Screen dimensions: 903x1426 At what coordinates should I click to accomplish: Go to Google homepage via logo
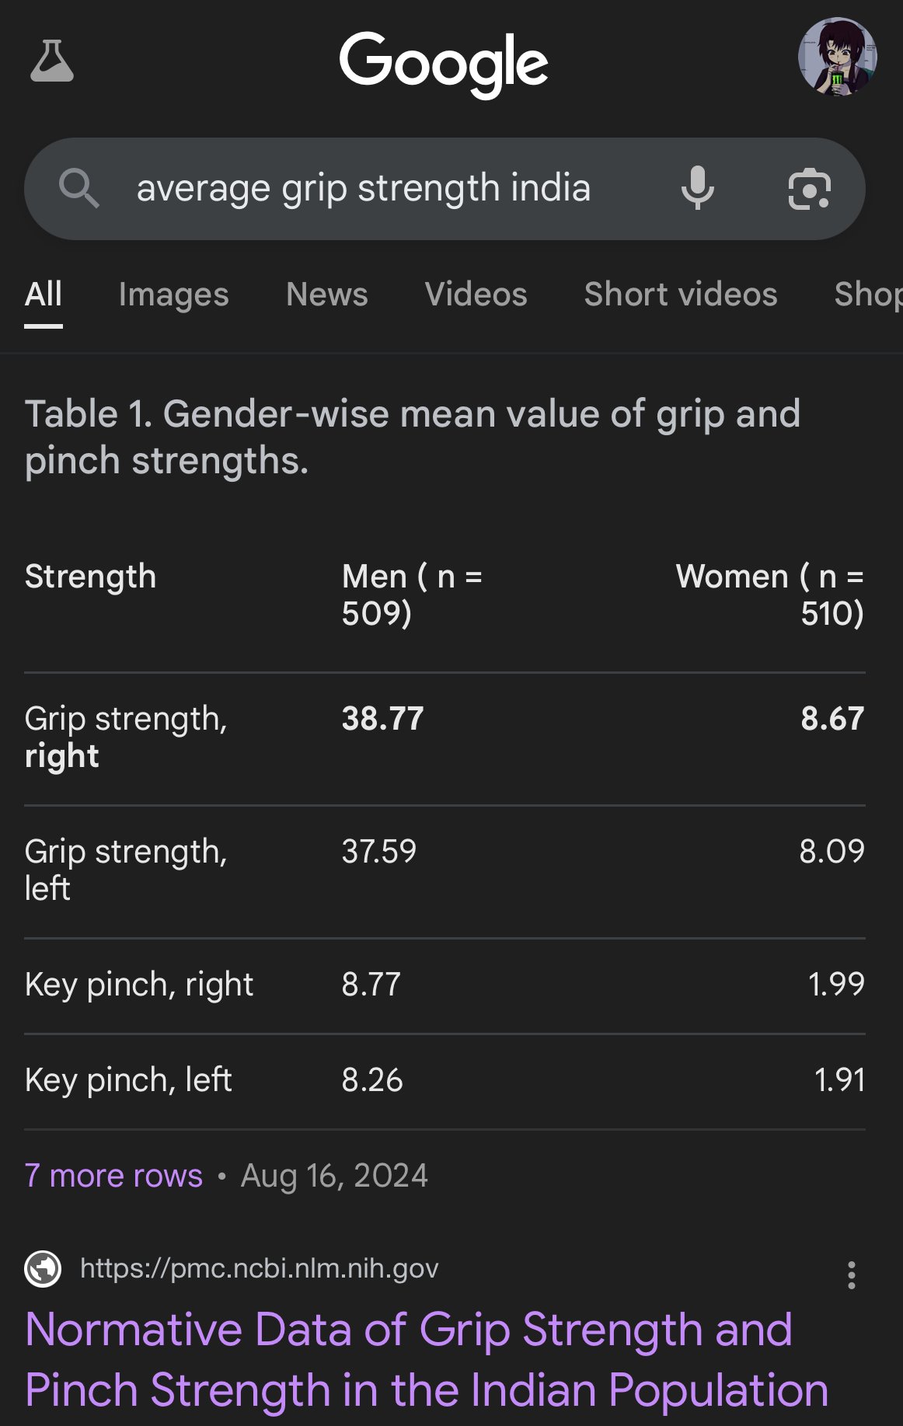[444, 64]
